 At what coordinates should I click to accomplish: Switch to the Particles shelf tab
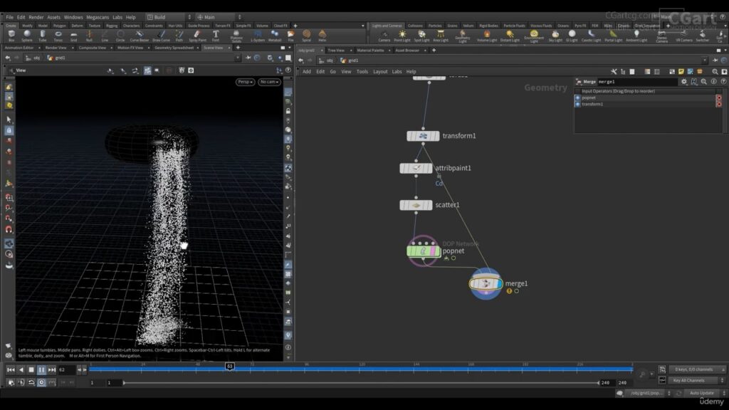435,26
